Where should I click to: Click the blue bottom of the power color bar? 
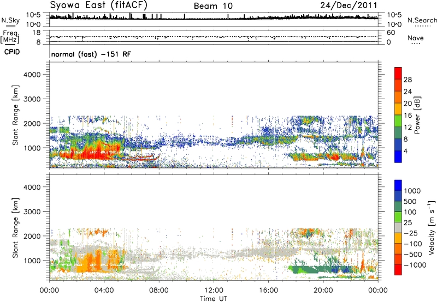[398, 156]
